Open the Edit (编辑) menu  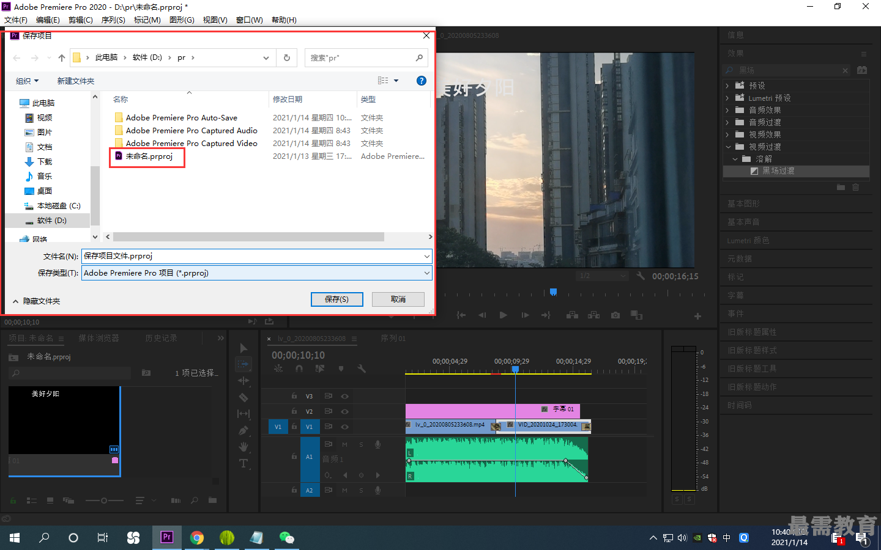click(48, 20)
